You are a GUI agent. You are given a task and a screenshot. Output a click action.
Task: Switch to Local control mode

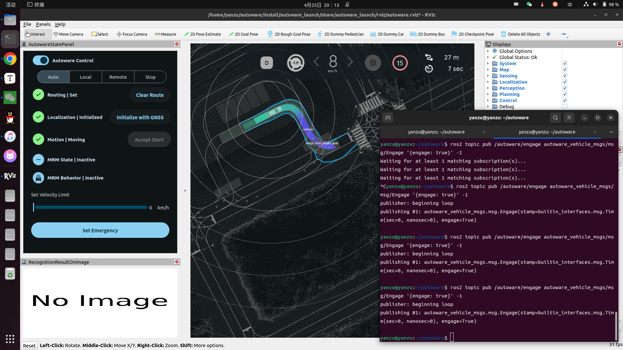[86, 77]
